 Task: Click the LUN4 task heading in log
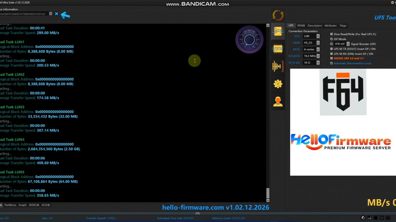tap(12, 139)
